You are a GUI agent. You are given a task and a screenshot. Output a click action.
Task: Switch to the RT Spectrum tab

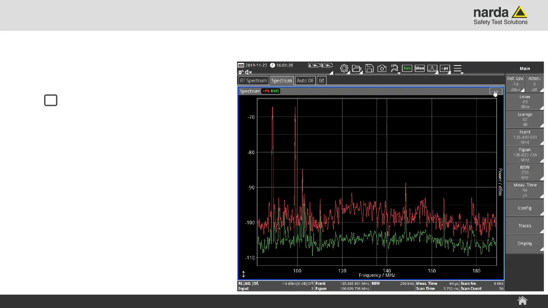pyautogui.click(x=253, y=81)
